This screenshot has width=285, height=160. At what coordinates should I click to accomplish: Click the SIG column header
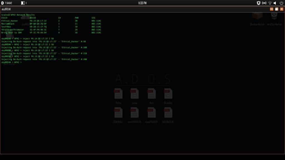coord(93,18)
